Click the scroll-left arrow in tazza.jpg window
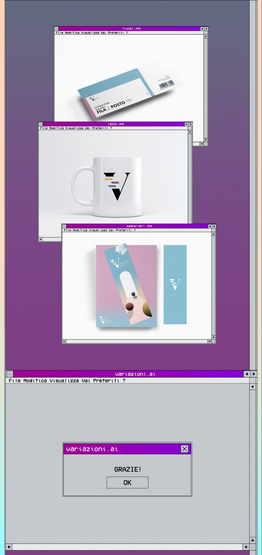The width and height of the screenshot is (262, 555). (x=41, y=239)
